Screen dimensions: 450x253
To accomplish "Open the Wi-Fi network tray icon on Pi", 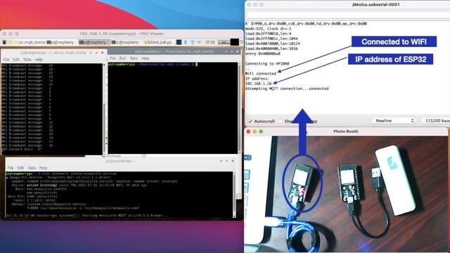I will [x=192, y=42].
